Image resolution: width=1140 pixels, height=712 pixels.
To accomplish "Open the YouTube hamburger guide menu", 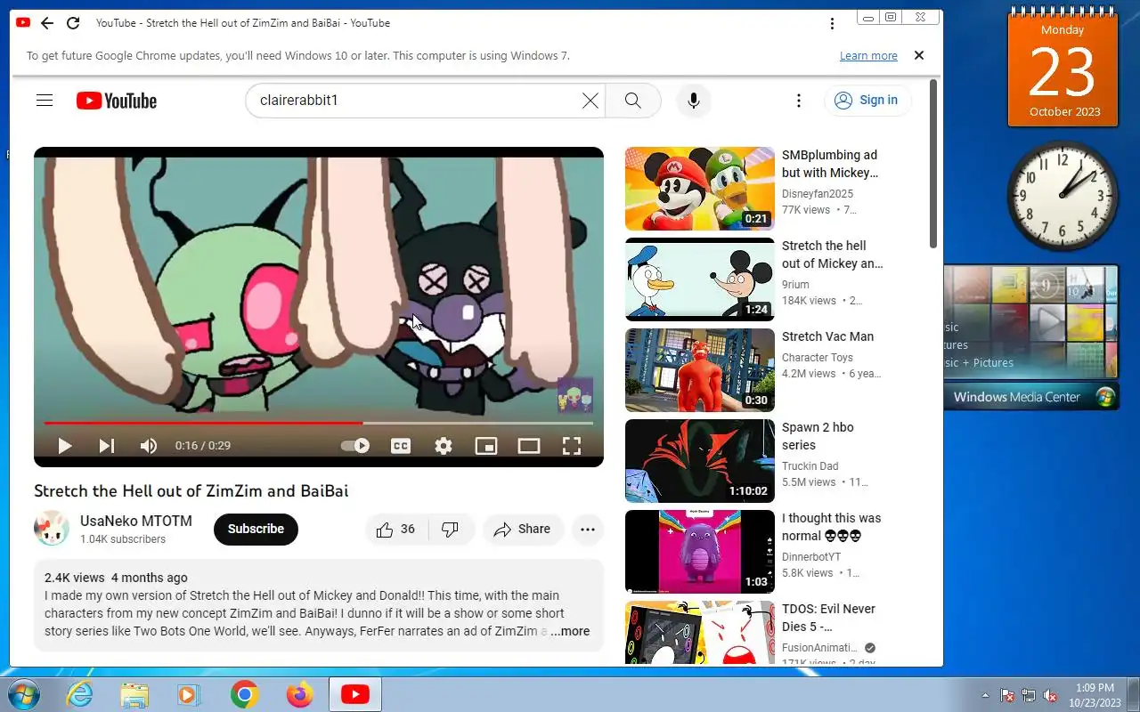I will [45, 101].
